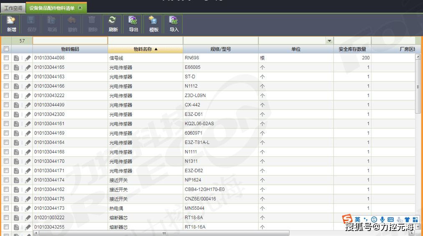Check the box for row 010103044098
This screenshot has height=236, width=423.
(x=6, y=58)
